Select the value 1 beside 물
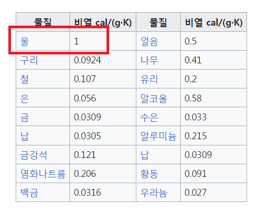258x214 pixels. [76, 41]
